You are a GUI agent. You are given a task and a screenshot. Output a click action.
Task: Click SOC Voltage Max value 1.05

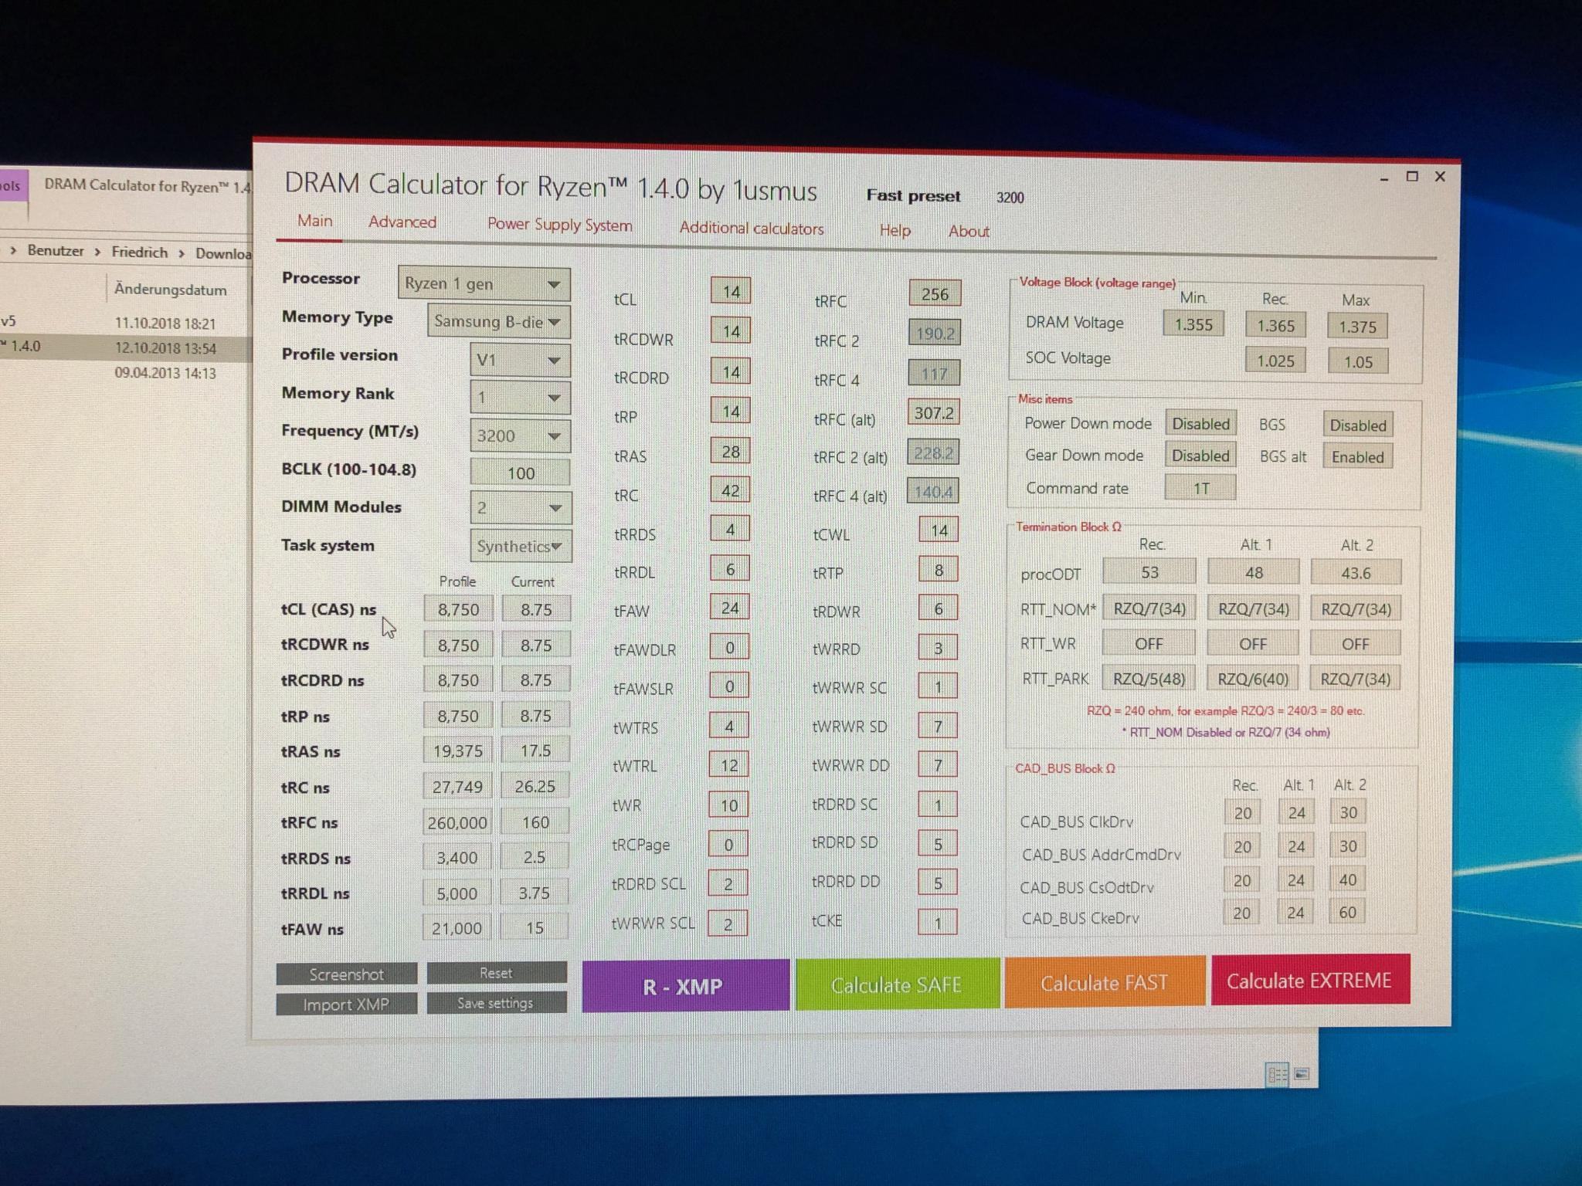(1358, 361)
